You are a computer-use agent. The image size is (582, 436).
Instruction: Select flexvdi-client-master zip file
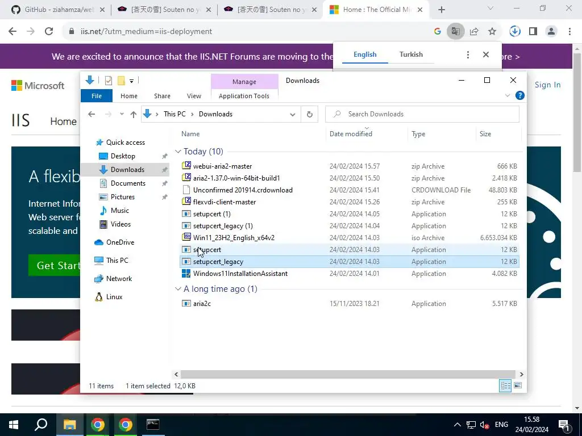click(x=225, y=202)
